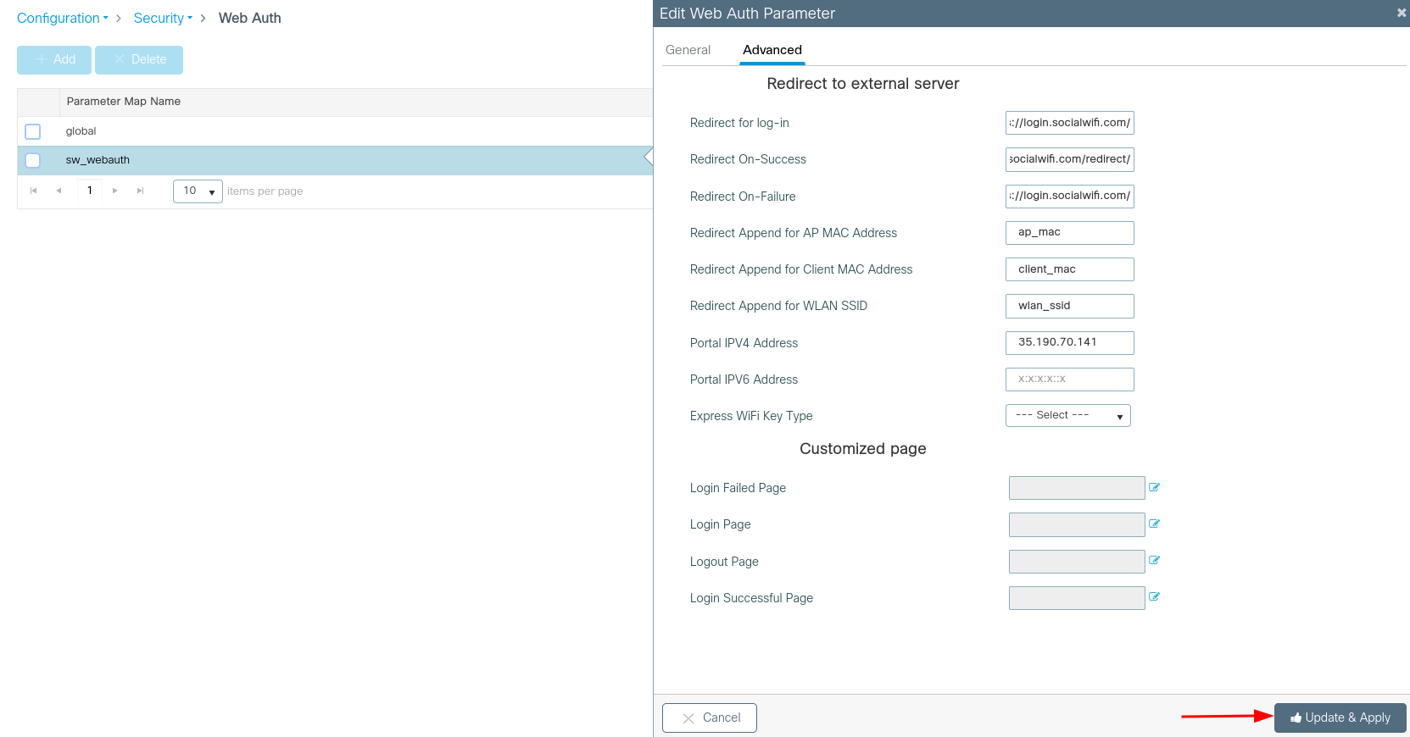Click the Cancel button
Screen dimensions: 1410x737
tap(710, 718)
